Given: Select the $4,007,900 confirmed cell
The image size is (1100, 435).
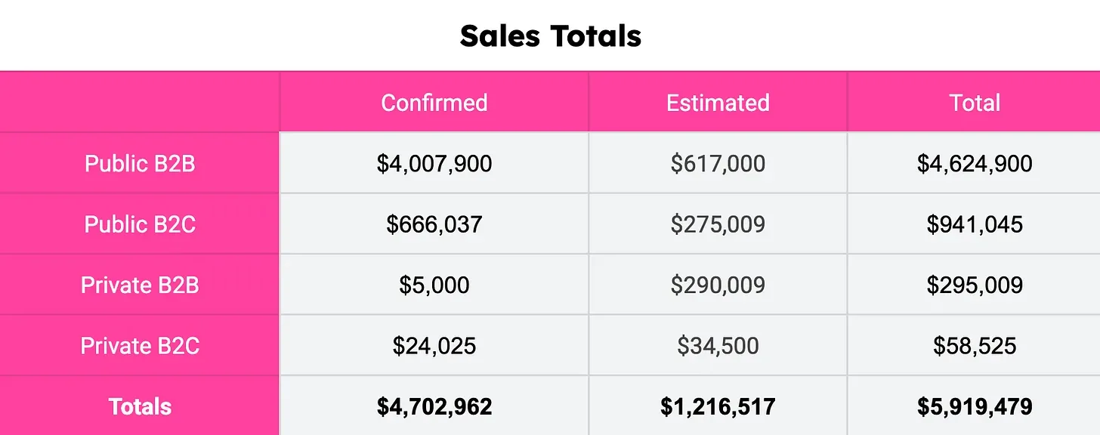Looking at the screenshot, I should click(434, 163).
